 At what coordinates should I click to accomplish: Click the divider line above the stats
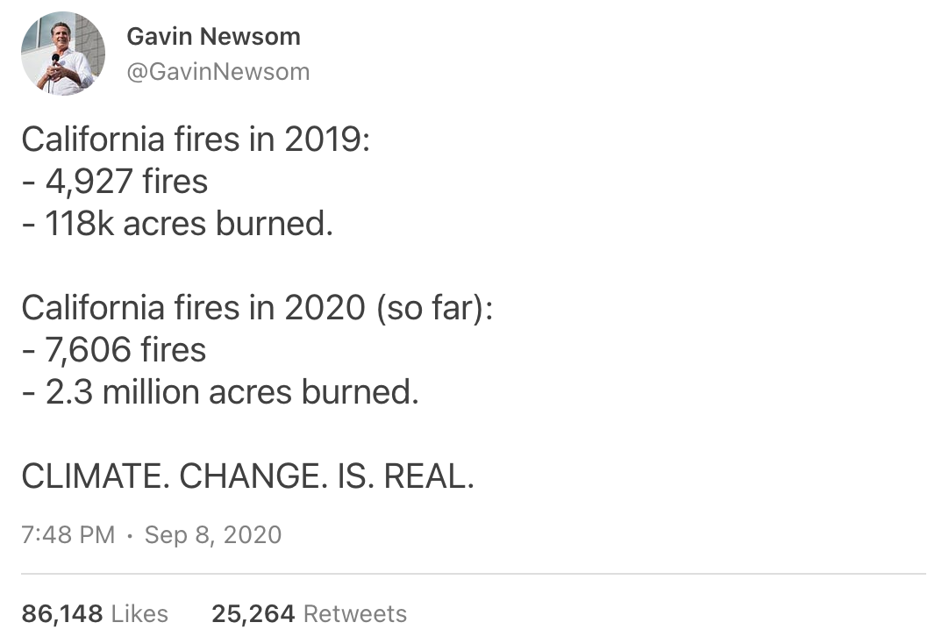474,574
